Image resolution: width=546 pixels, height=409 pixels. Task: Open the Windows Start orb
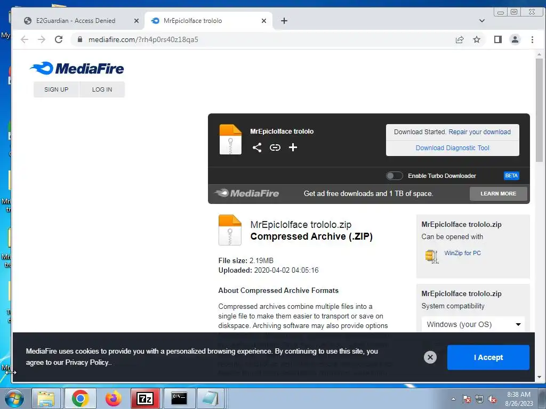coord(14,398)
